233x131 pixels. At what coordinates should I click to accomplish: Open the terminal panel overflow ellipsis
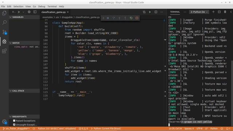coord(185,12)
